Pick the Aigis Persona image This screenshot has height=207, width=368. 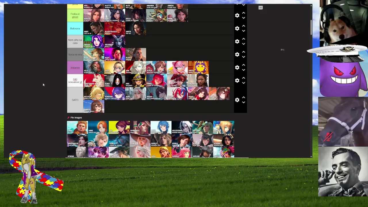coord(115,68)
